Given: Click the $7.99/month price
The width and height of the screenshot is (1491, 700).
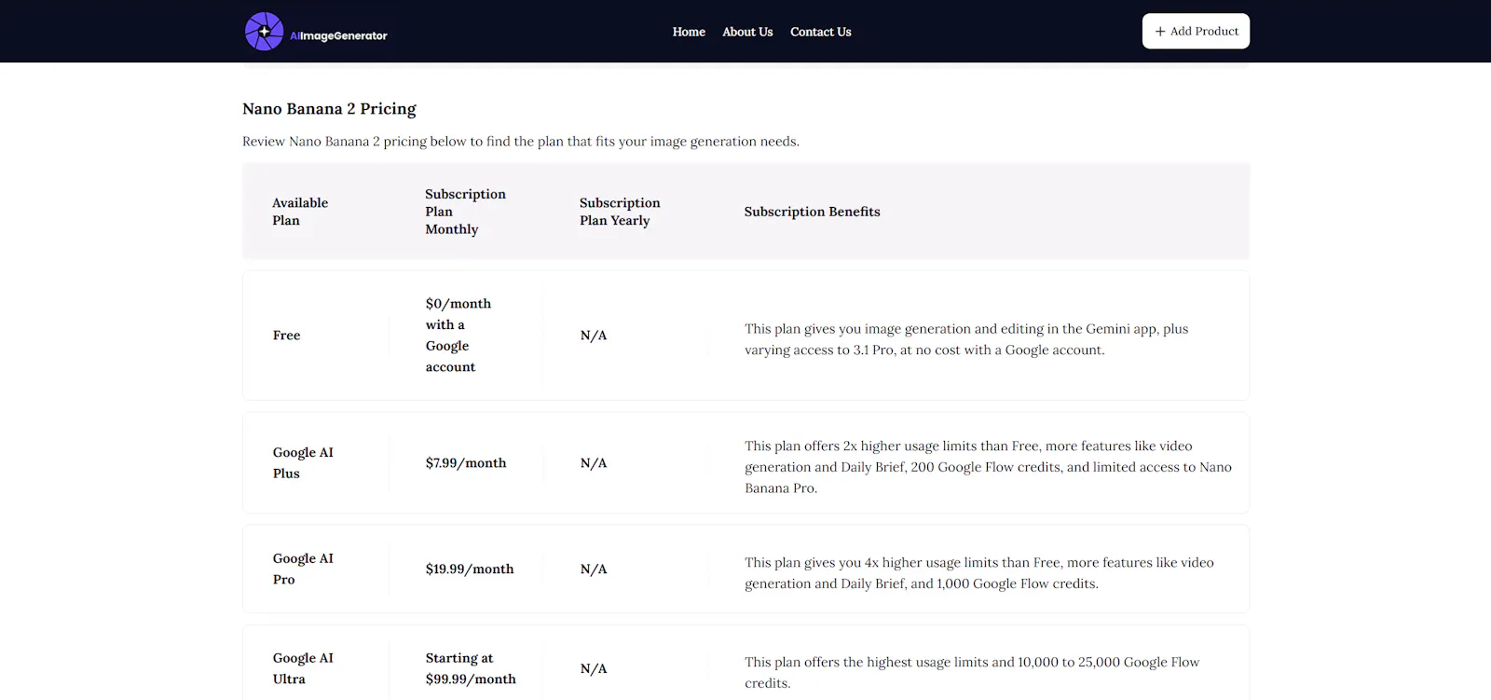Looking at the screenshot, I should coord(466,463).
